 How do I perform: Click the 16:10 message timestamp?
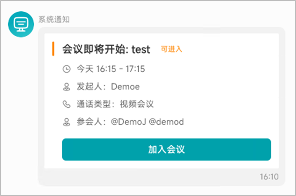point(269,177)
